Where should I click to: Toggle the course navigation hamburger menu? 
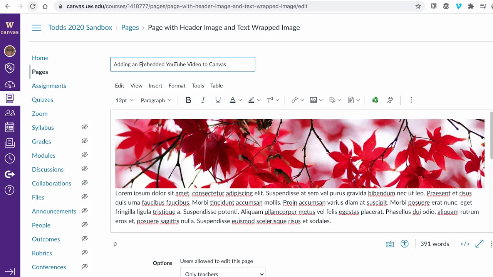click(x=37, y=28)
